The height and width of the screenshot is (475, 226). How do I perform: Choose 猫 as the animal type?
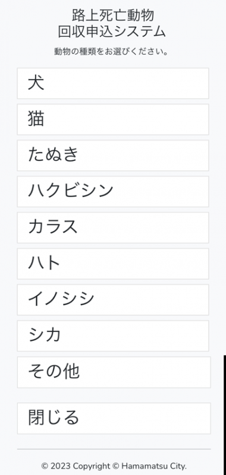point(113,119)
